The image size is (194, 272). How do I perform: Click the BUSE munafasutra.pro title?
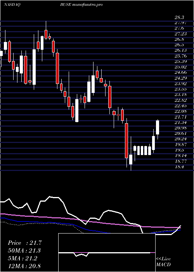81,5
